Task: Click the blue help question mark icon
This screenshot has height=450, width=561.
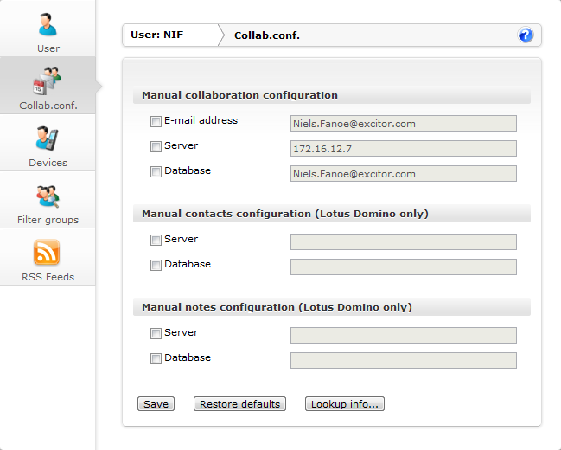Action: point(526,35)
